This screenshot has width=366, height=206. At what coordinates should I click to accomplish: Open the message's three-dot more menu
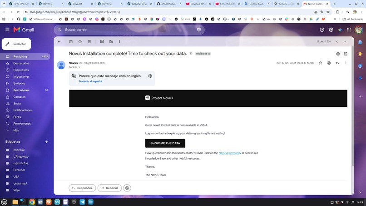click(346, 63)
